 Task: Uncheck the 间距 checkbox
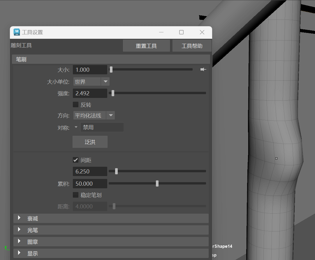[75, 160]
